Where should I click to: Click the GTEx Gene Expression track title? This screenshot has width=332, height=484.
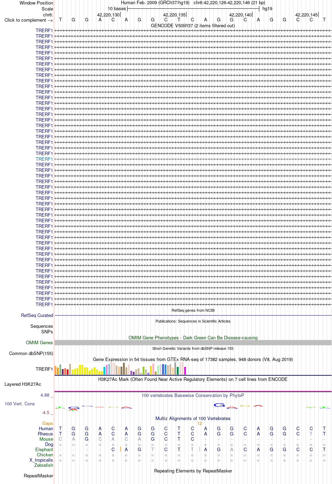193,359
